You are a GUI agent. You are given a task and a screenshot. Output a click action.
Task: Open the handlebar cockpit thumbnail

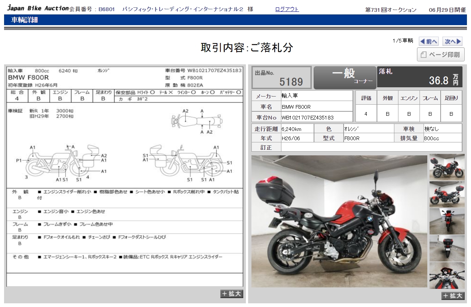(447, 276)
